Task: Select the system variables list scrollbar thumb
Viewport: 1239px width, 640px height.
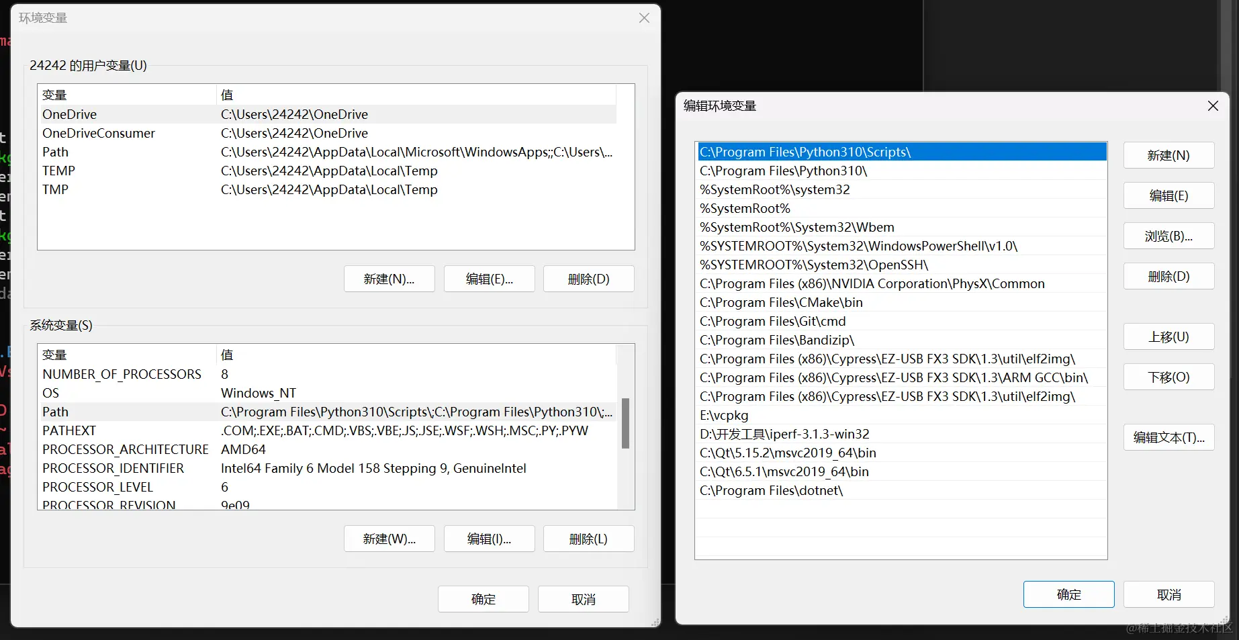Action: click(625, 423)
